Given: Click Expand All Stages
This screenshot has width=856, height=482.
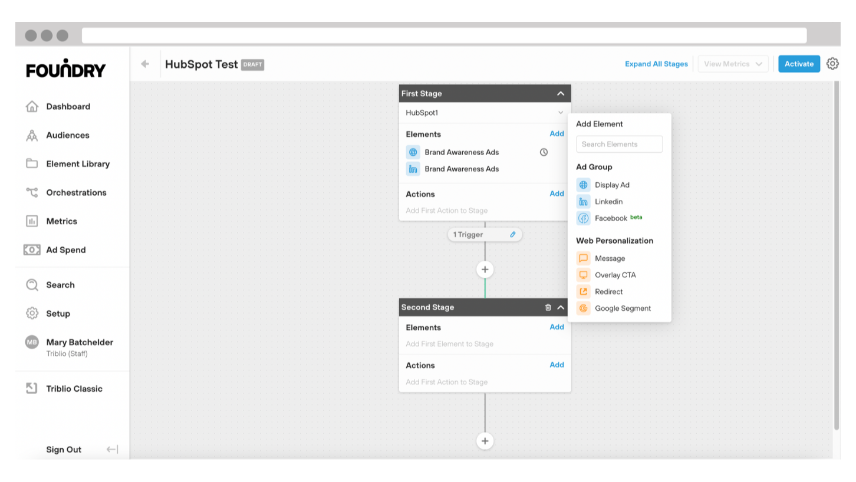Looking at the screenshot, I should click(656, 64).
